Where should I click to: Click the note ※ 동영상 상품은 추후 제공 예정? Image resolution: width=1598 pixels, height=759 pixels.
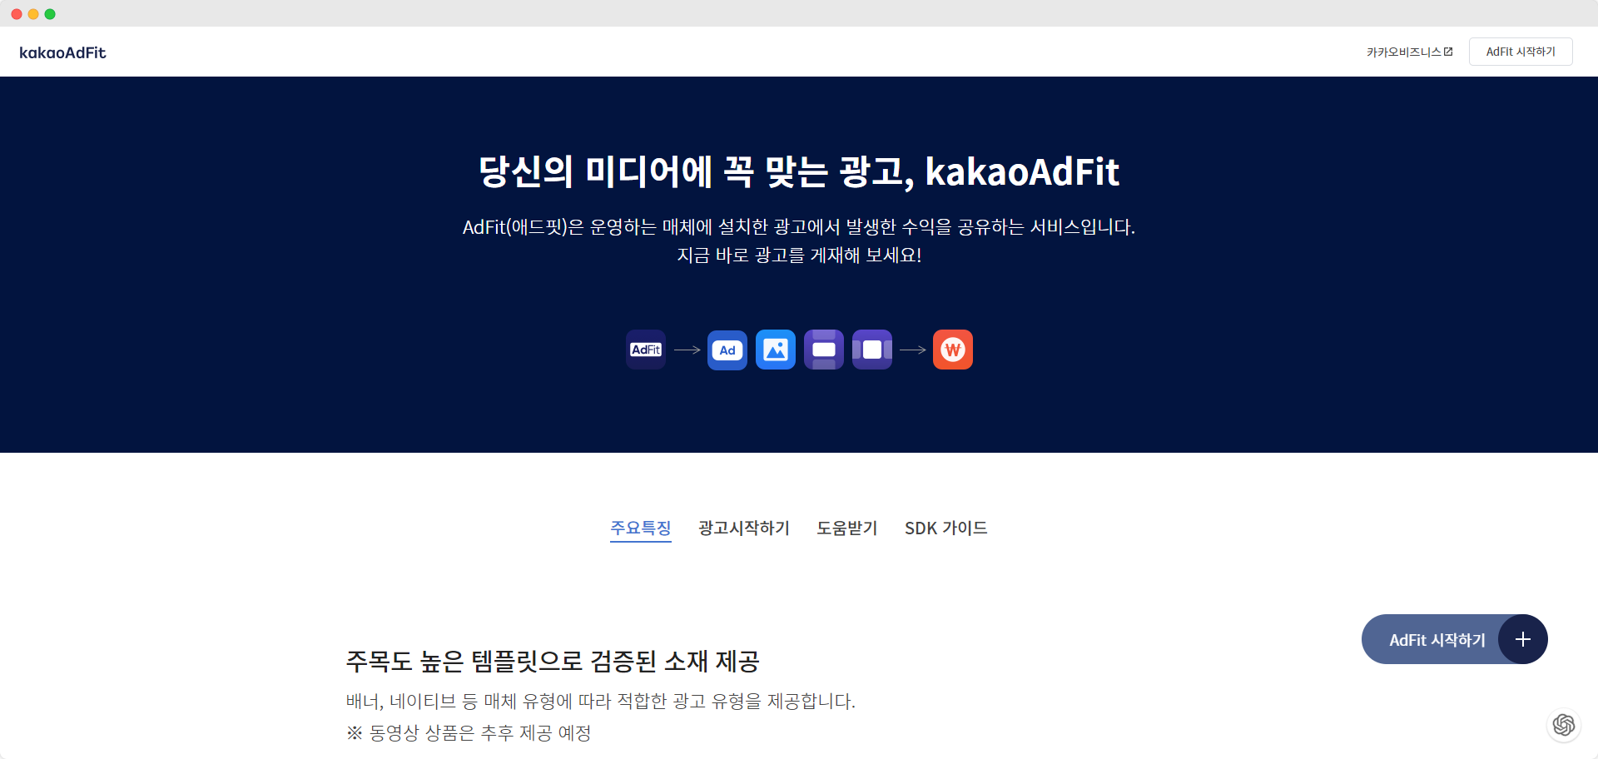(469, 733)
